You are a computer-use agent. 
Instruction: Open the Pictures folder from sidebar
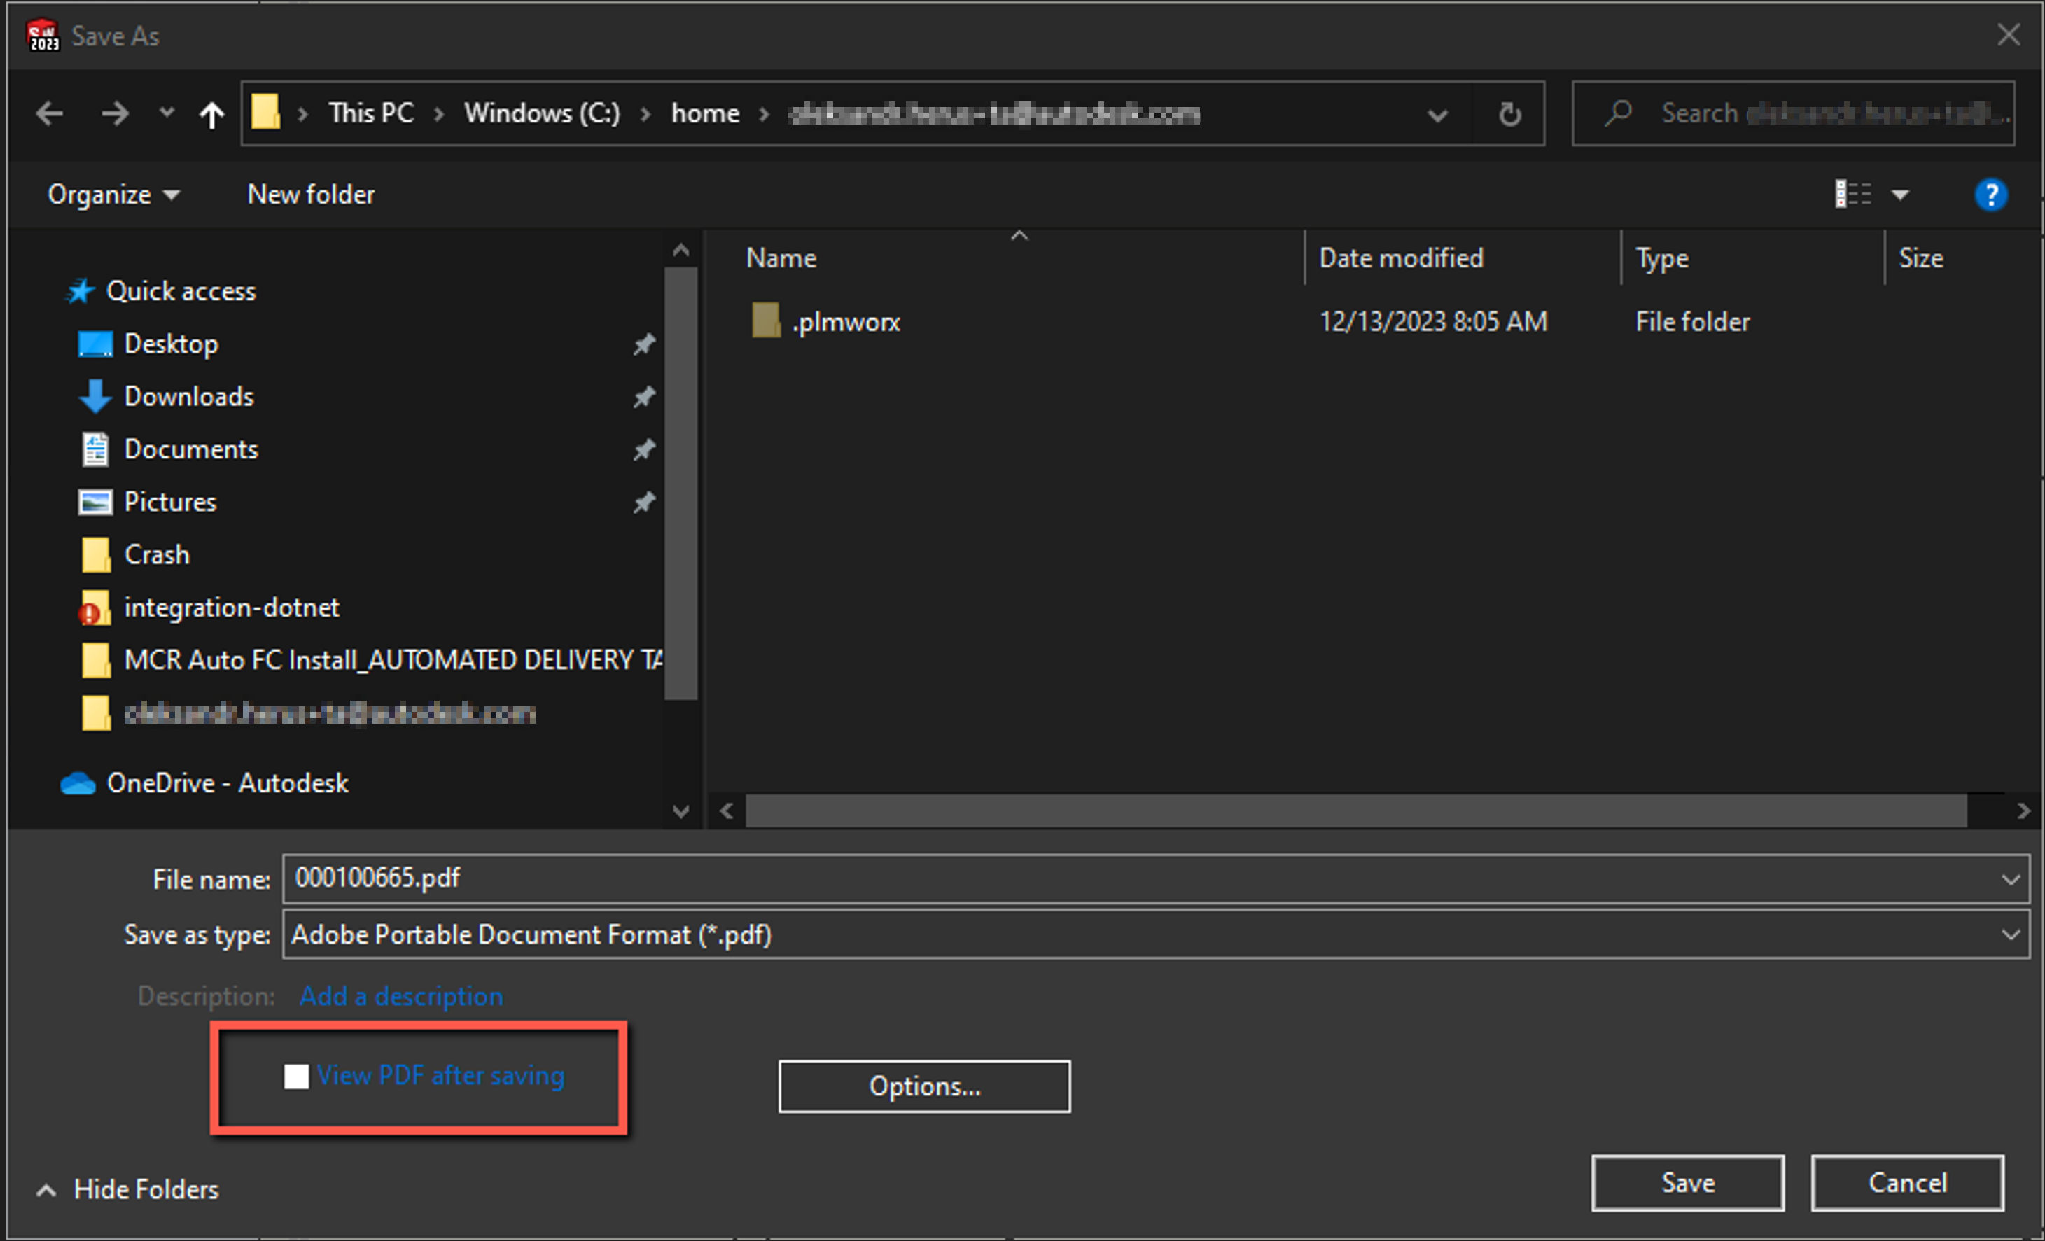tap(170, 502)
